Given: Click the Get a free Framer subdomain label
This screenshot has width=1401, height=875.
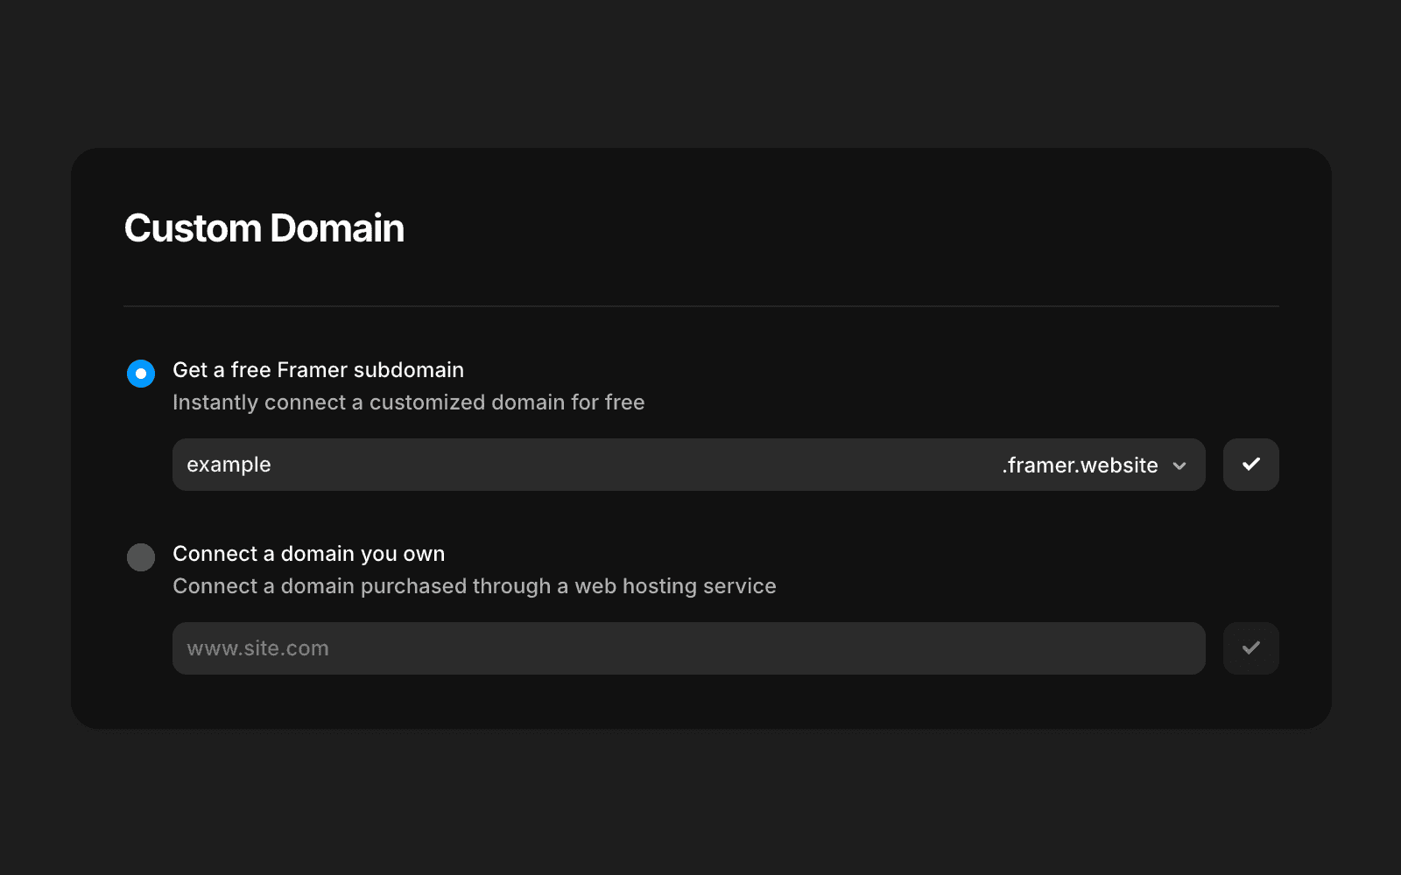Looking at the screenshot, I should pyautogui.click(x=318, y=369).
